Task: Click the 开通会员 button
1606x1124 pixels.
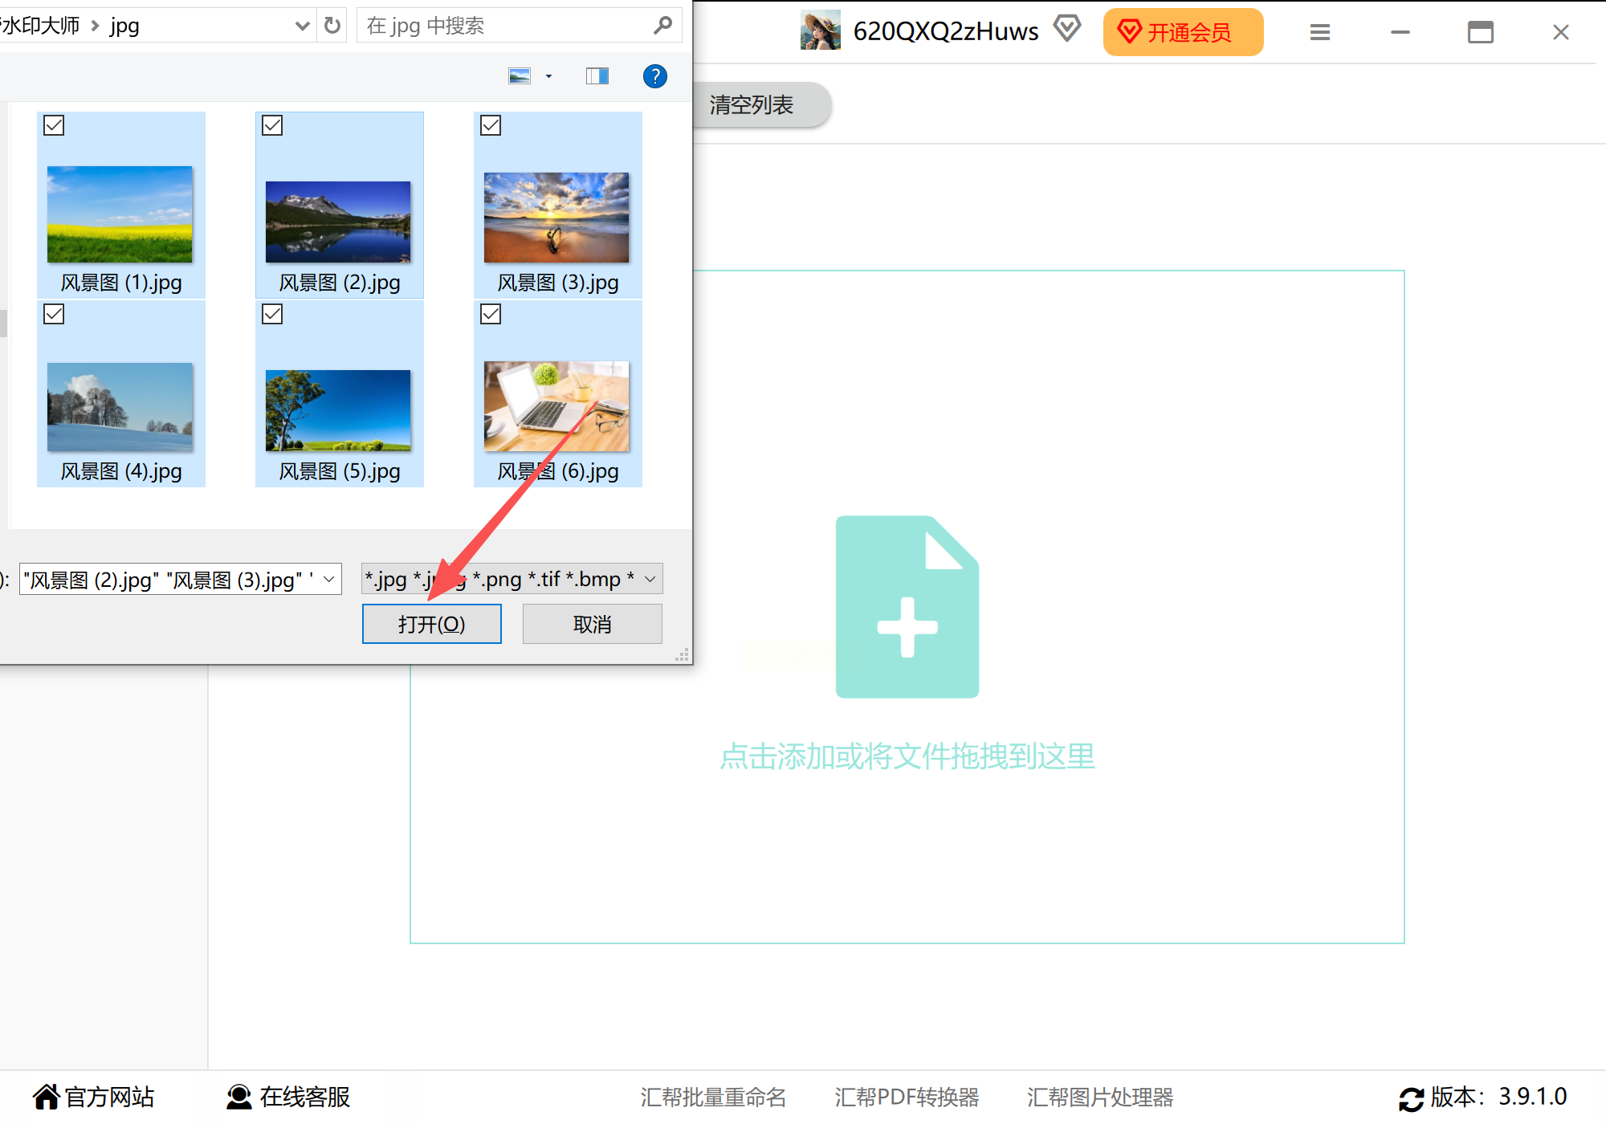Action: click(x=1182, y=32)
